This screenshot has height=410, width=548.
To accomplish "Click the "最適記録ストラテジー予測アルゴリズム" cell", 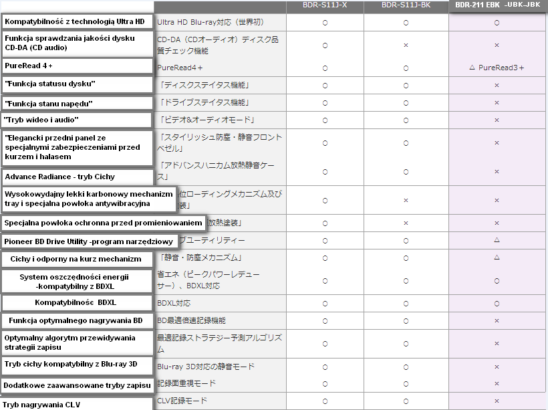I will 219,344.
